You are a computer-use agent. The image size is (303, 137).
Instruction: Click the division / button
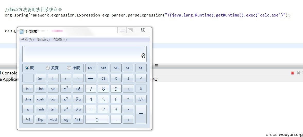click(128, 89)
